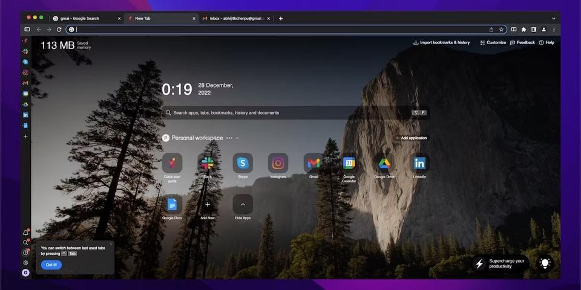Toggle the browser side panel
Image resolution: width=581 pixels, height=290 pixels.
(534, 30)
